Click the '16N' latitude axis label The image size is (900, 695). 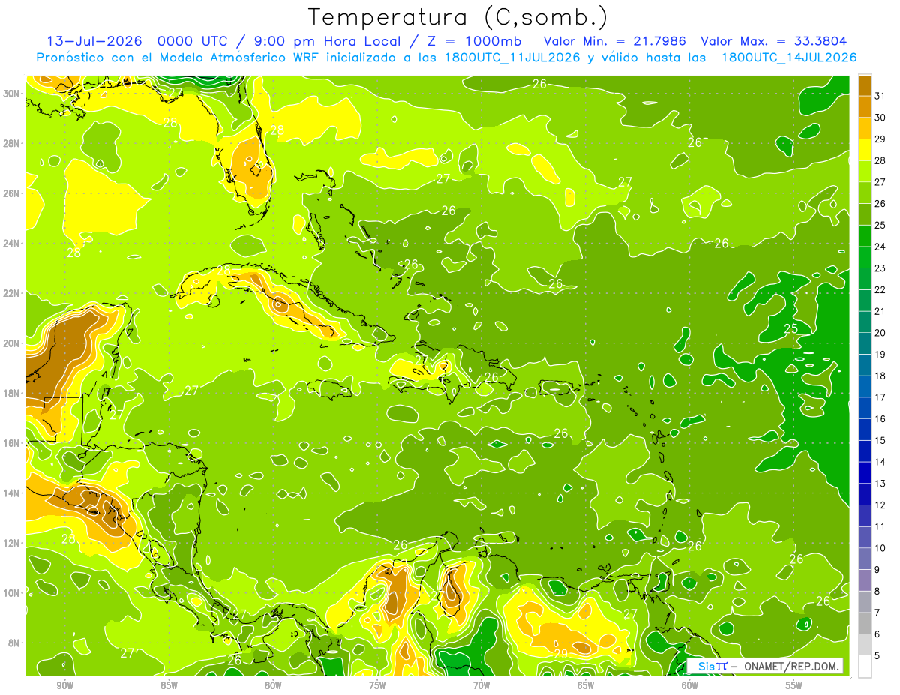11,443
